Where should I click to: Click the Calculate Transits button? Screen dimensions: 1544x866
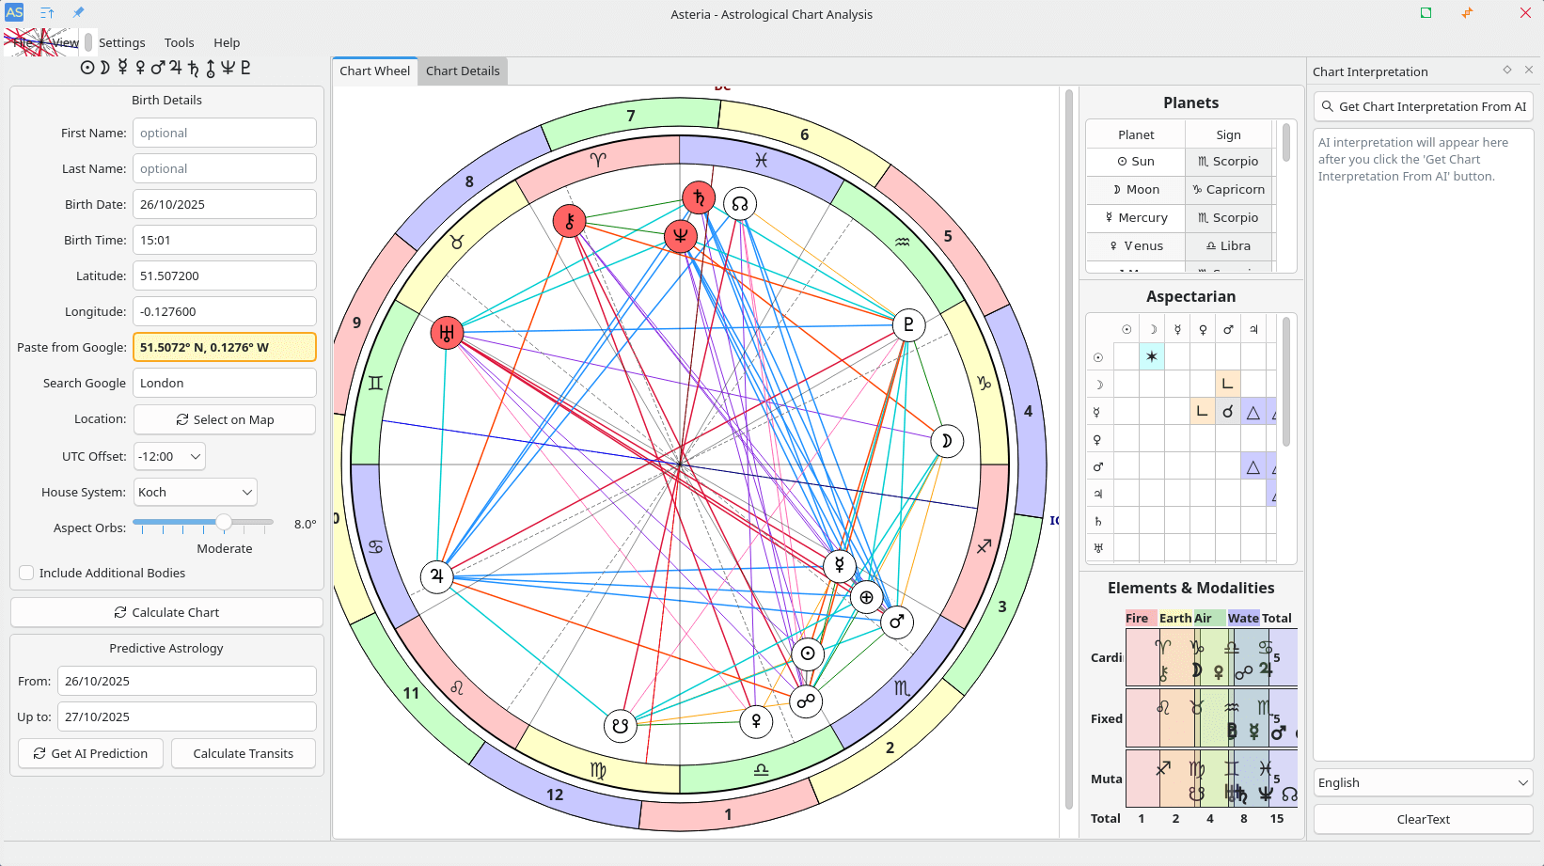243,753
